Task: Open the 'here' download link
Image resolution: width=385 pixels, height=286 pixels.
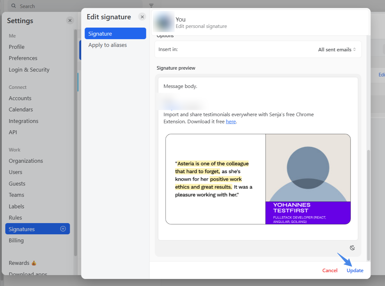Action: click(x=231, y=122)
